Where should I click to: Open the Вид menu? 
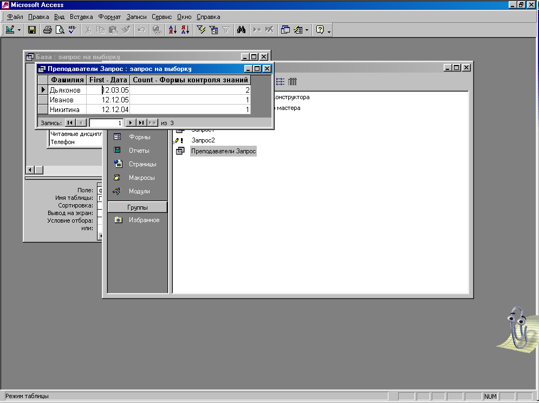point(59,17)
